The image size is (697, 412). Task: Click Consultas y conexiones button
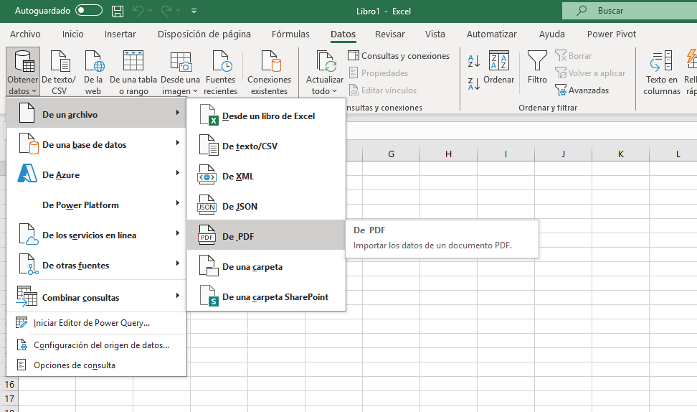point(399,56)
